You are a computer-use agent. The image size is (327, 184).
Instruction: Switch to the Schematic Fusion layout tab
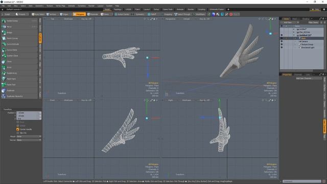click(x=217, y=9)
